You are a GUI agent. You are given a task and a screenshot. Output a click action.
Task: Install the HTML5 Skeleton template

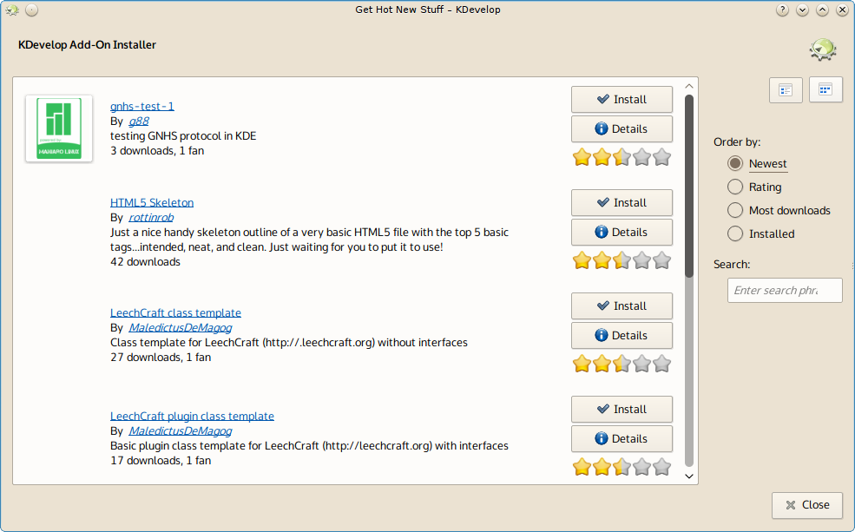[622, 203]
